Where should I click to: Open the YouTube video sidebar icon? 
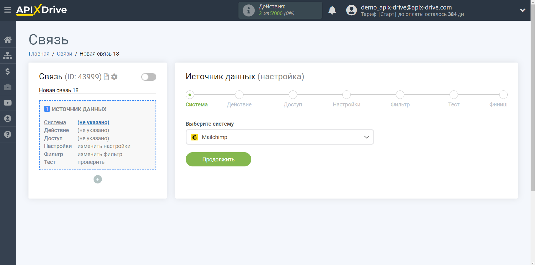(8, 103)
